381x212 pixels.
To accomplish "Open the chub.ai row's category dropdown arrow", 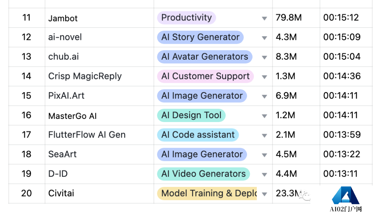I will click(x=264, y=57).
